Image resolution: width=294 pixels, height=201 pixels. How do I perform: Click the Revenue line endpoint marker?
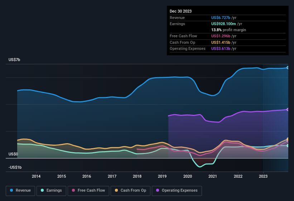point(288,67)
